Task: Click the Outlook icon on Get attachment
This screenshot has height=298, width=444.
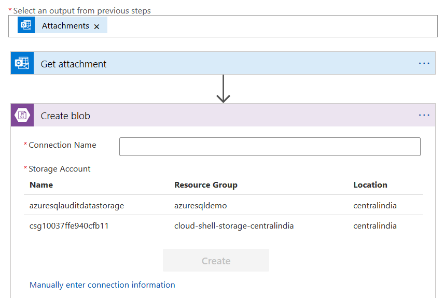Action: (x=22, y=63)
